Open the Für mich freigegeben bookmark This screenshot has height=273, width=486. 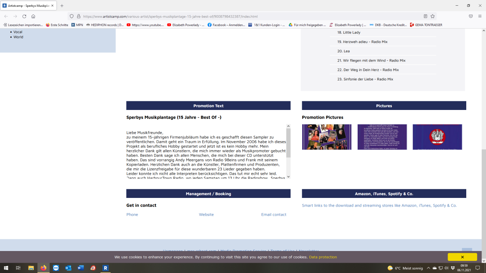(x=307, y=25)
